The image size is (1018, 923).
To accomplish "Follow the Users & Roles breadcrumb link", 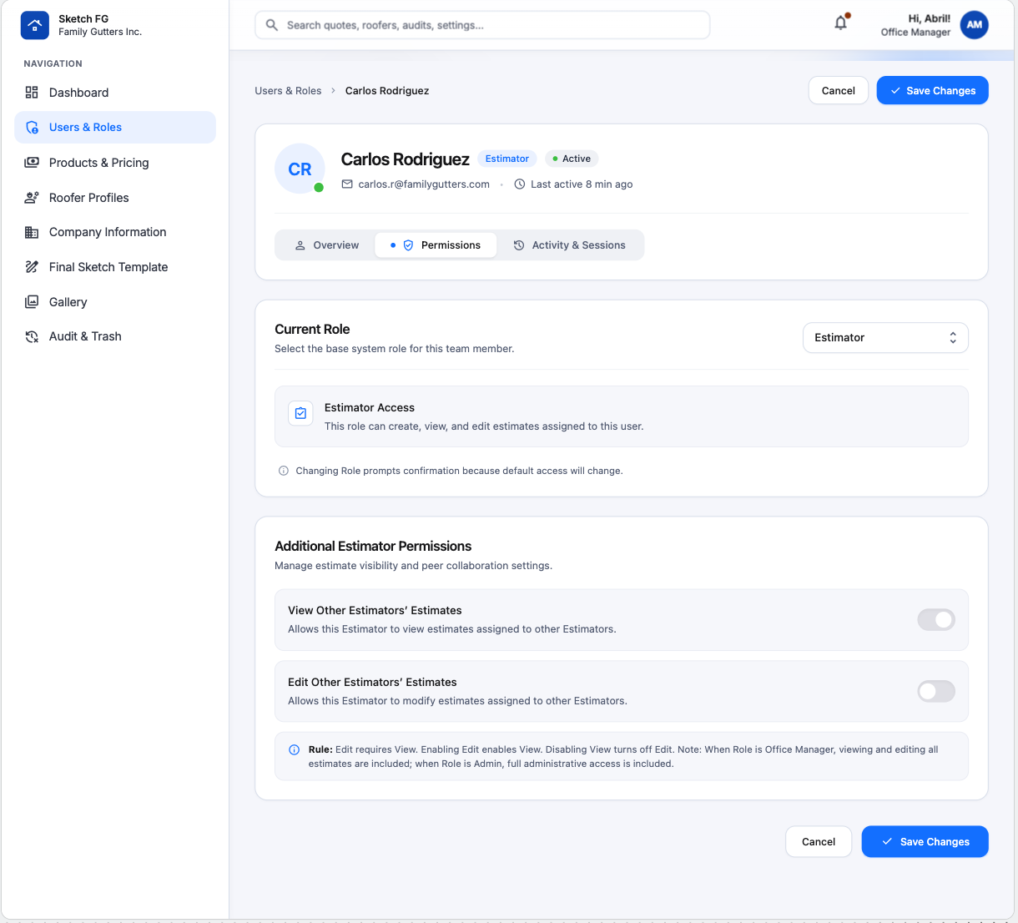I will [x=288, y=91].
